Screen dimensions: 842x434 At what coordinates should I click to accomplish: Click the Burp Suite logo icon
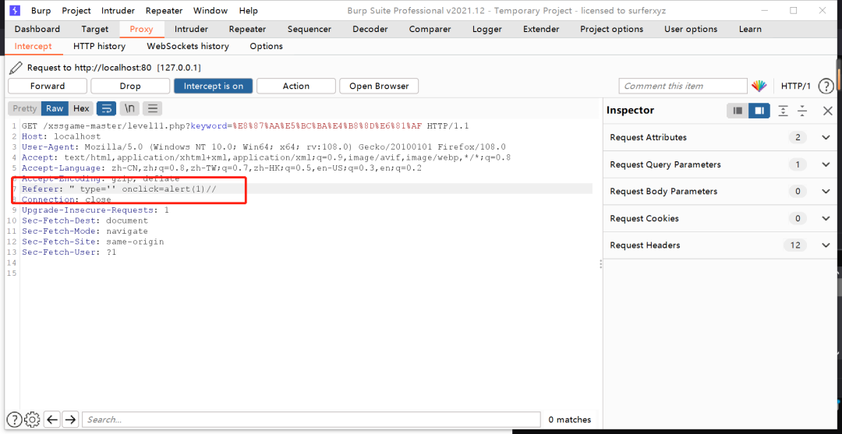15,10
